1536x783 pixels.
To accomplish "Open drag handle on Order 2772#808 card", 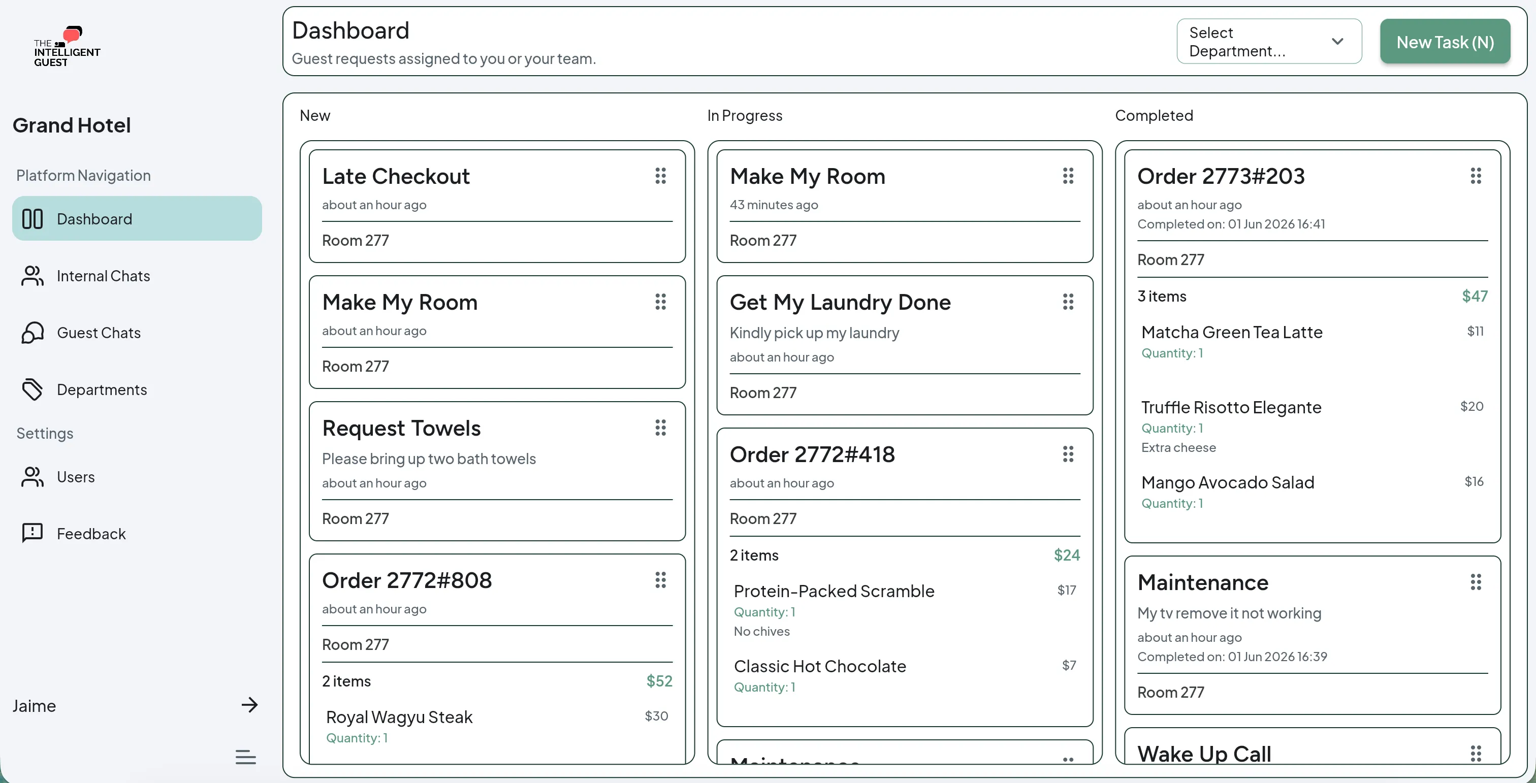I will tap(660, 580).
